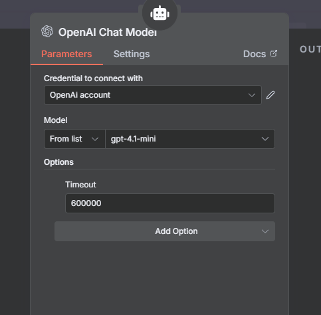Image resolution: width=321 pixels, height=315 pixels.
Task: Open the From list mode dropdown
Action: (74, 139)
